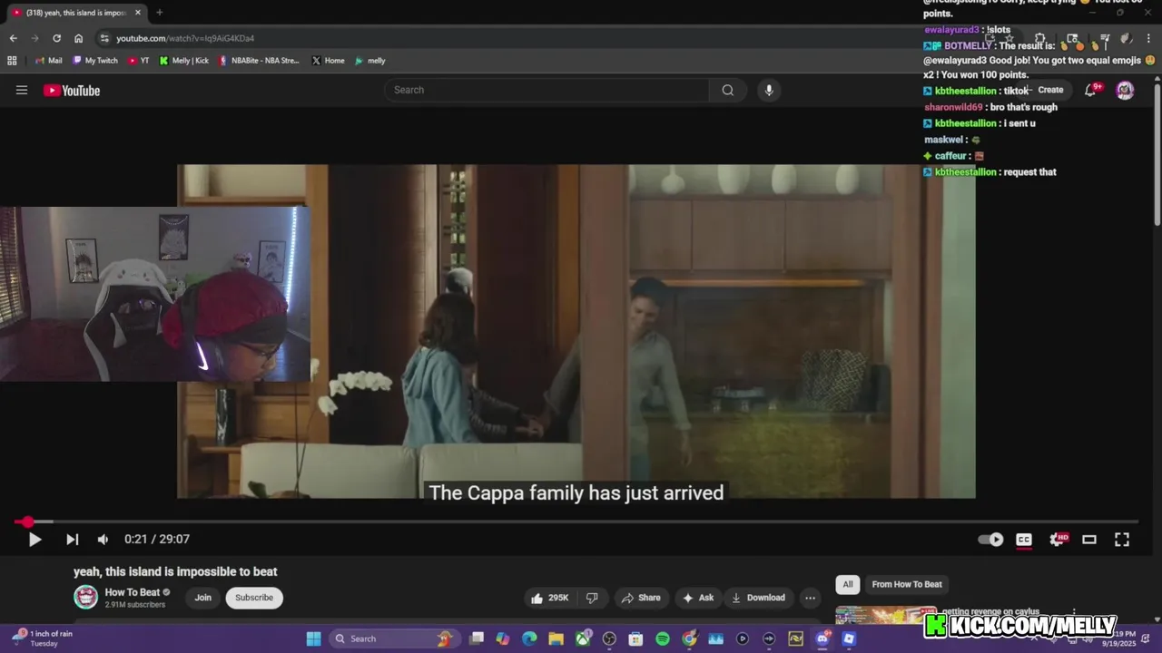Enter full screen mode
The height and width of the screenshot is (653, 1162).
coord(1122,540)
